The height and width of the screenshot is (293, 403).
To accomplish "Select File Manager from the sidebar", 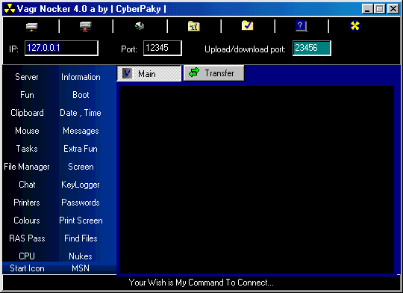I will click(27, 167).
